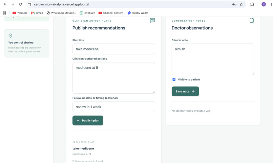Screen dimensions: 273x163
Task: Click the Plan title field
Action: pyautogui.click(x=114, y=49)
